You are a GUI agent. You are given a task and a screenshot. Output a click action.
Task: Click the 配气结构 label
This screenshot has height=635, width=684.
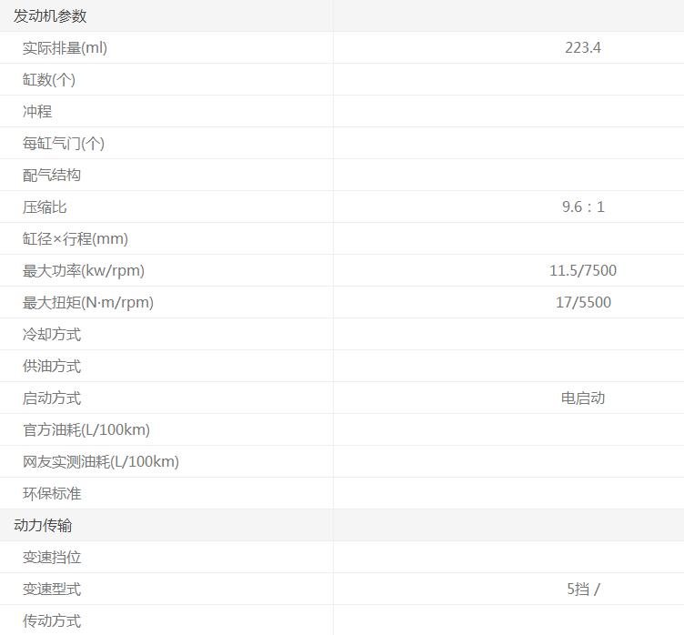pyautogui.click(x=52, y=176)
